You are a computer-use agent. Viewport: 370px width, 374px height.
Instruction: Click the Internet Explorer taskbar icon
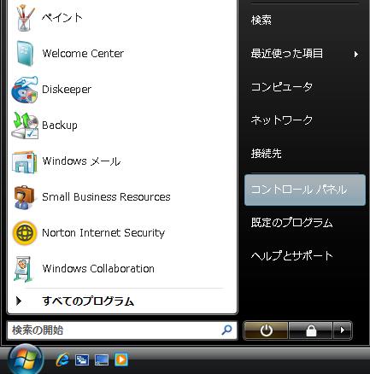tap(62, 359)
